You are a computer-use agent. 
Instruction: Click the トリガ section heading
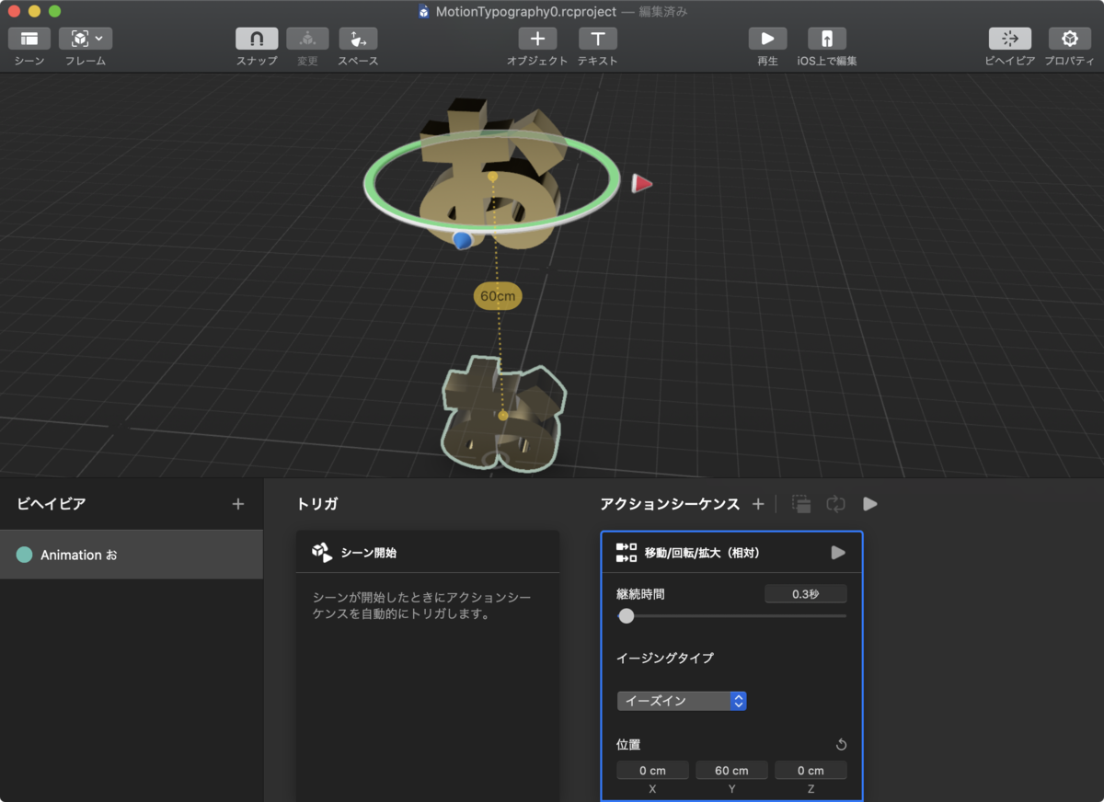tap(317, 504)
